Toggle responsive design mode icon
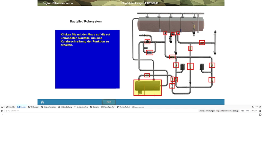The image size is (262, 147). tap(253, 107)
